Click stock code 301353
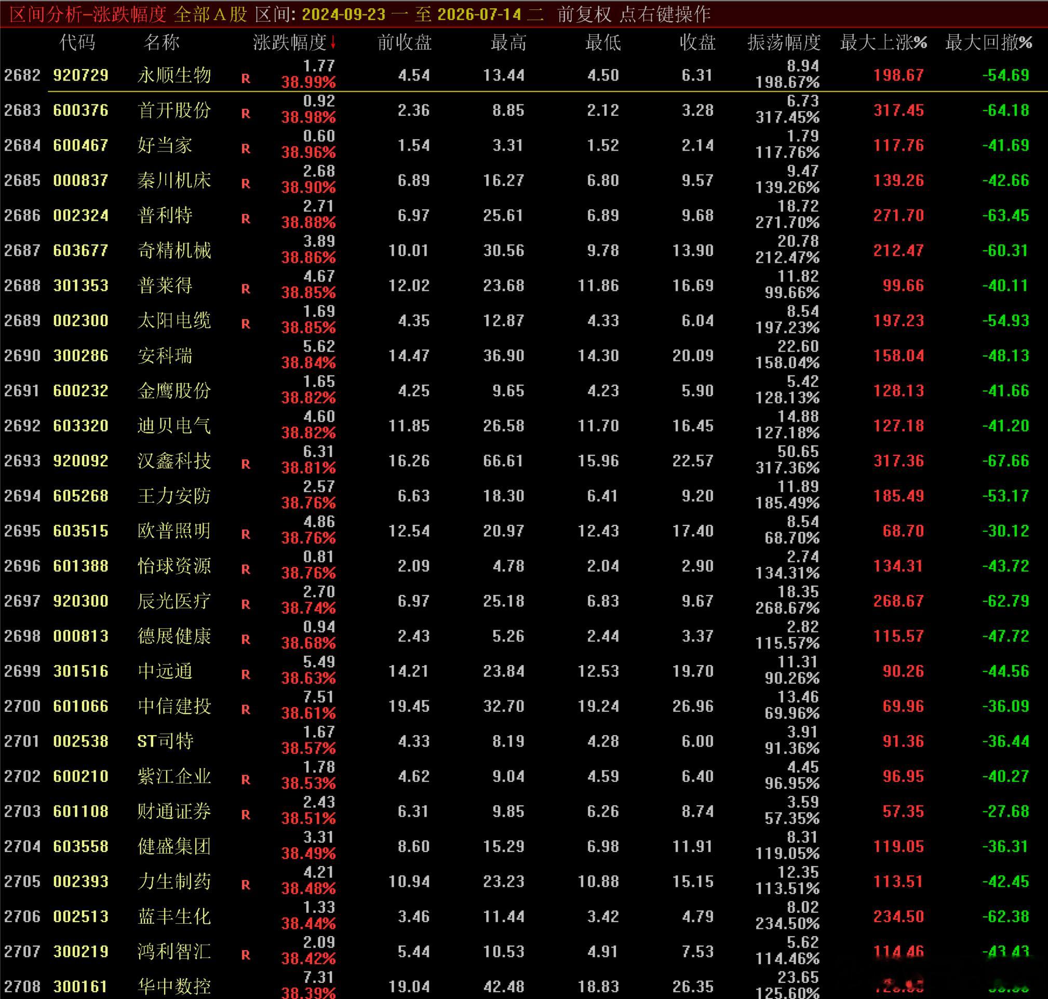This screenshot has width=1048, height=999. coord(81,286)
